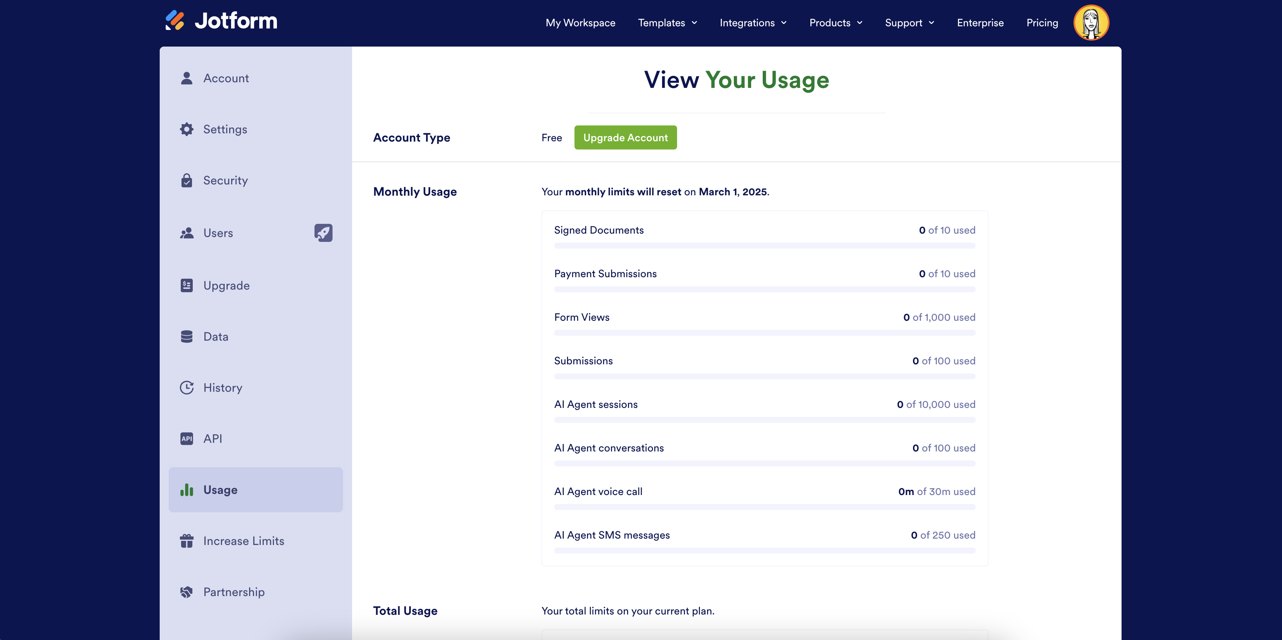
Task: Open the Products dropdown chevron
Action: [859, 23]
